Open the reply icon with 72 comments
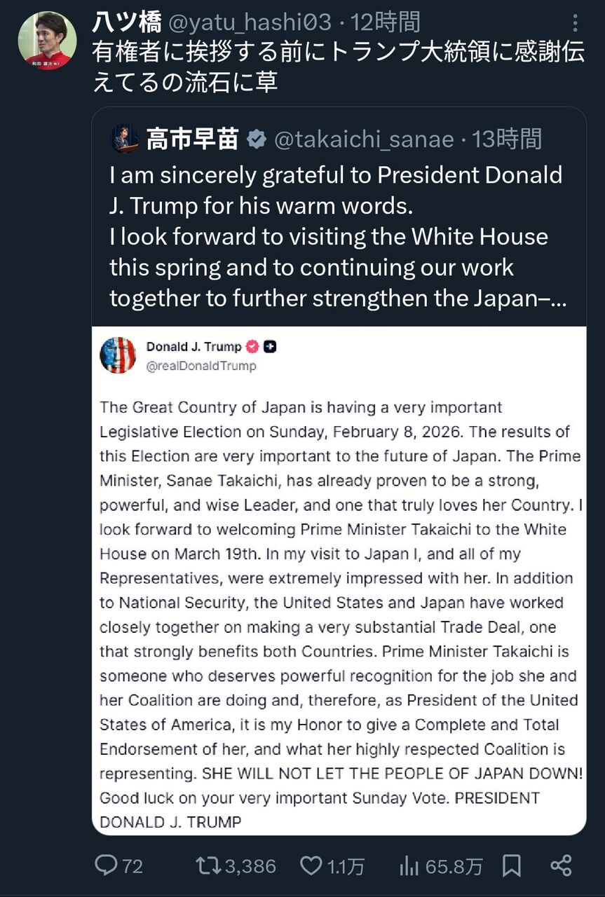 click(106, 866)
